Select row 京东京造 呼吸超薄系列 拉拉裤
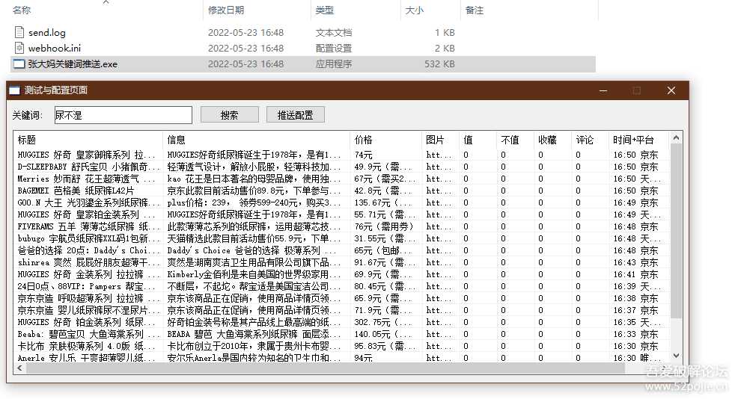Screen dimensions: 735x399 tap(342, 298)
